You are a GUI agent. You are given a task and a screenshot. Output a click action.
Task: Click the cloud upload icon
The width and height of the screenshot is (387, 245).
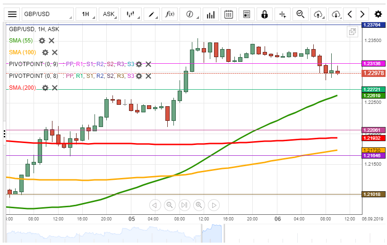click(318, 14)
